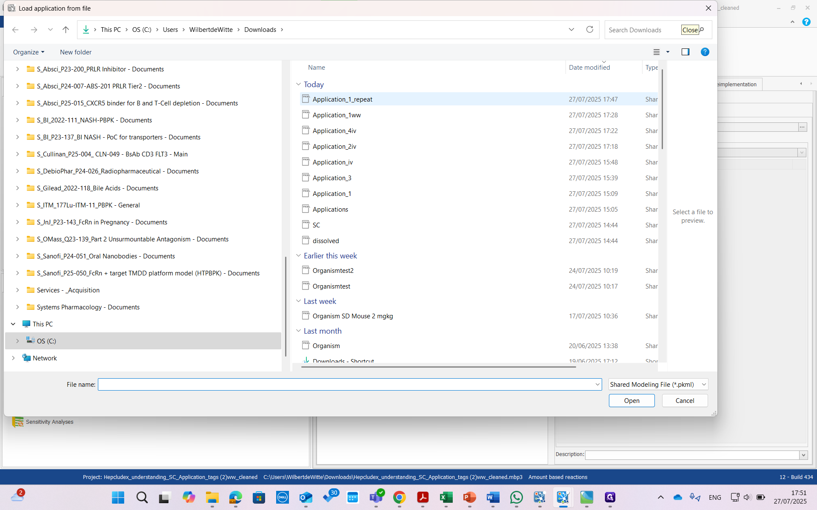Click the Open button

631,401
